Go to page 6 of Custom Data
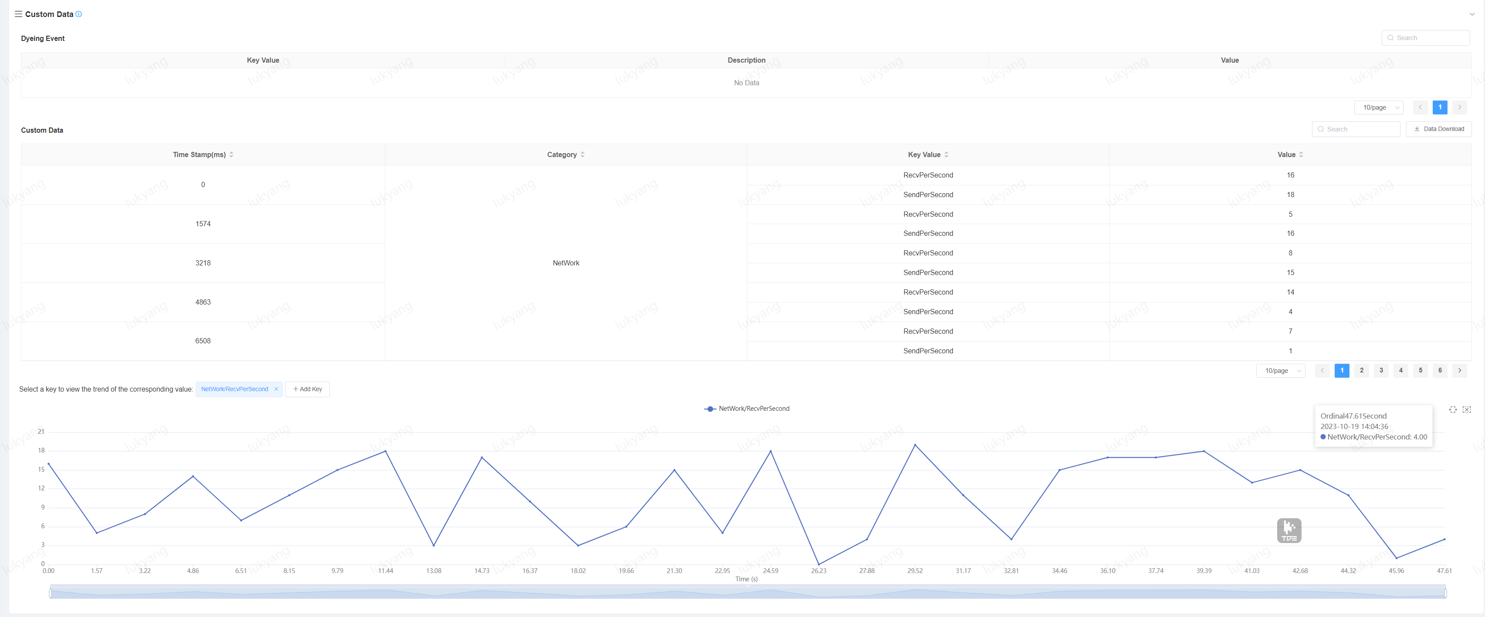Screen dimensions: 1485x617 (x=1440, y=371)
